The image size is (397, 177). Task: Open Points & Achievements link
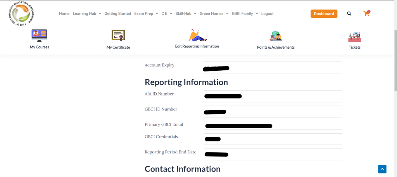276,47
